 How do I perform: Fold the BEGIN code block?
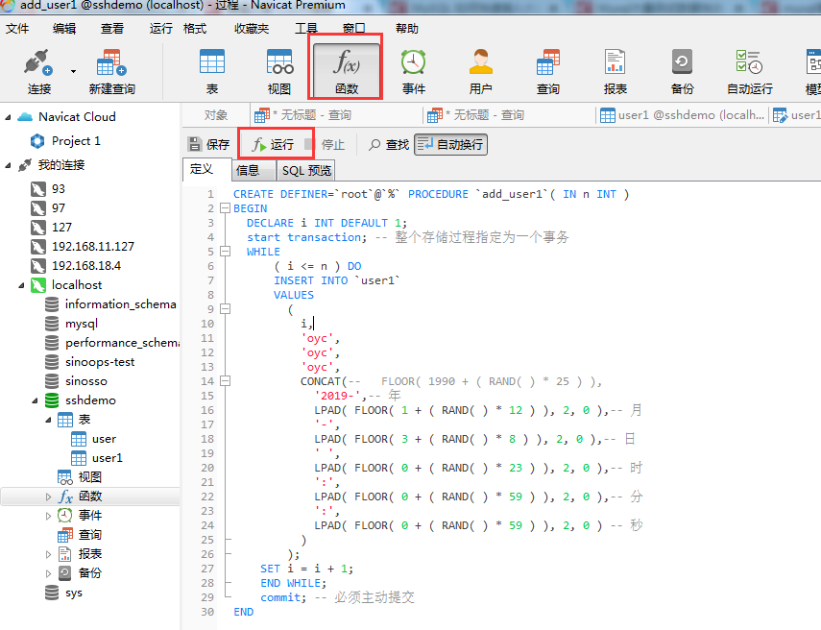tap(225, 208)
